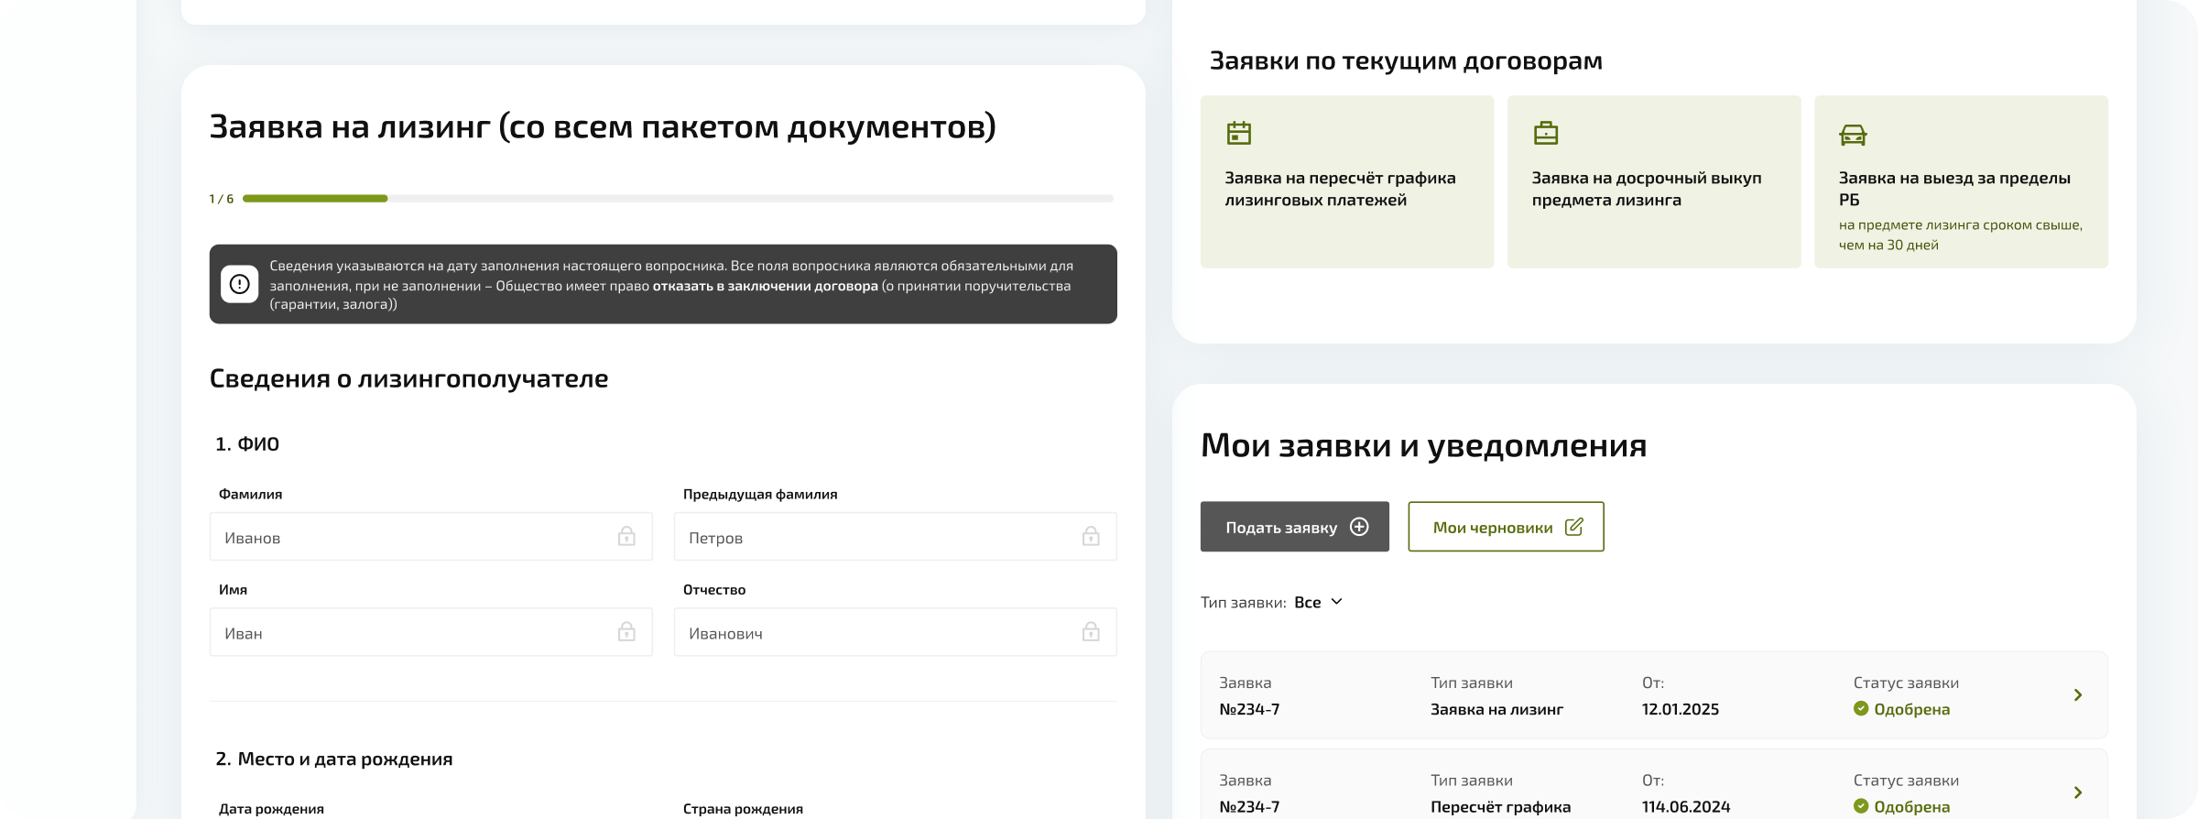
Task: Click the Заявки по текущим договорам heading
Action: click(1406, 60)
